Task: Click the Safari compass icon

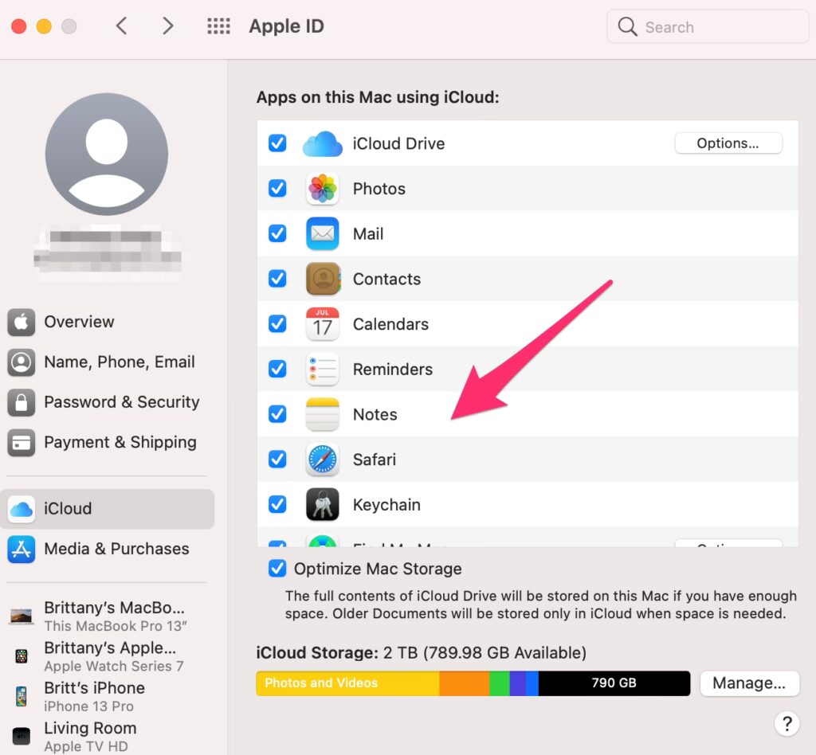Action: (322, 460)
